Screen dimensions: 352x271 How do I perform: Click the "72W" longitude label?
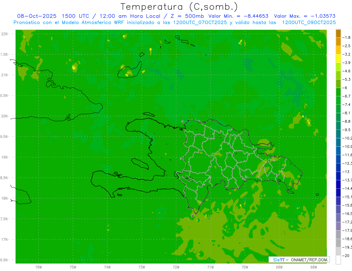176,267
